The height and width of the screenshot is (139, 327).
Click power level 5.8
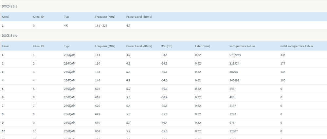128,114
